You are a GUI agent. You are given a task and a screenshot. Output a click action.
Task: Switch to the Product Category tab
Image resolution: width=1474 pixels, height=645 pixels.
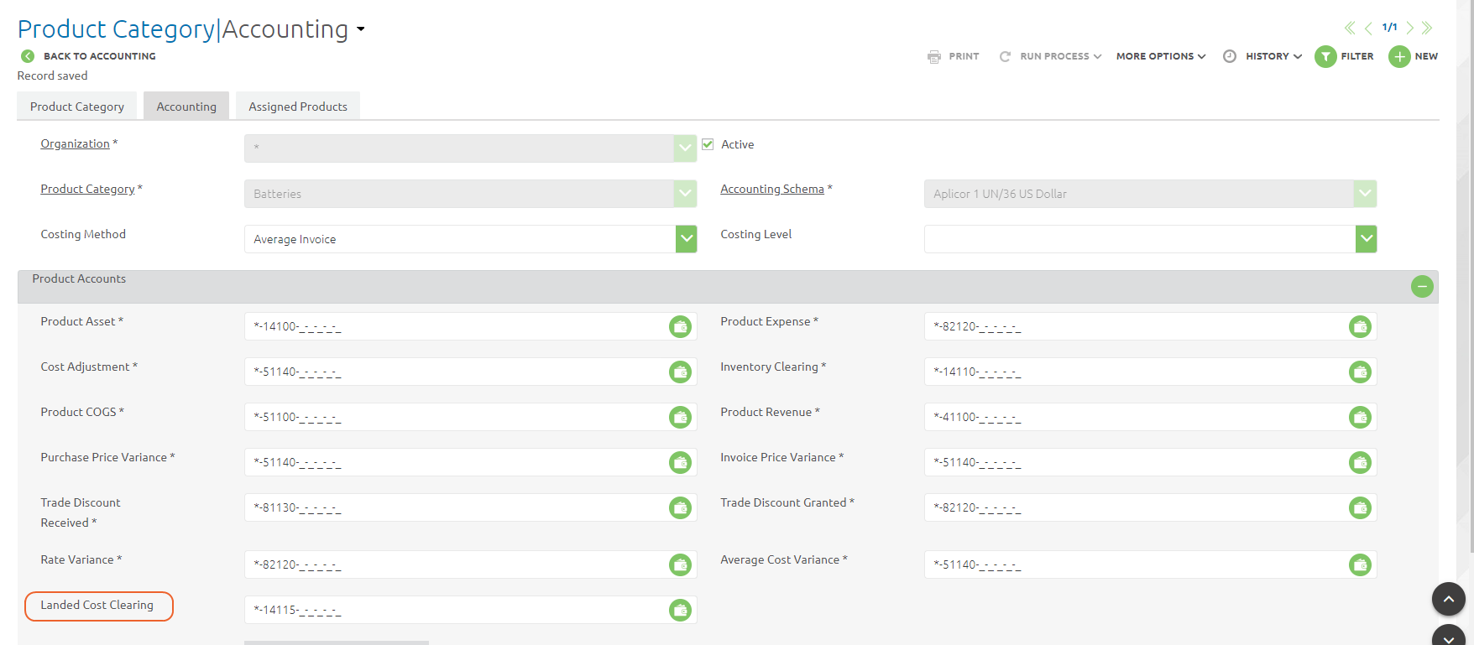(77, 107)
